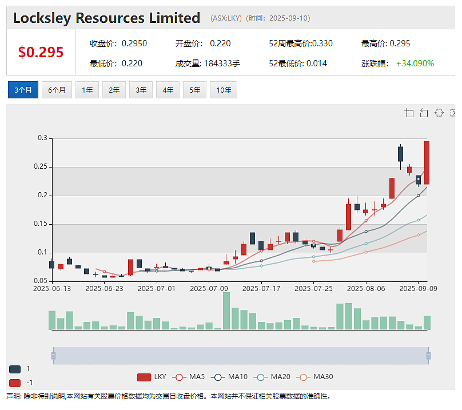Show the 5年 price history
462x410 pixels.
tap(194, 90)
